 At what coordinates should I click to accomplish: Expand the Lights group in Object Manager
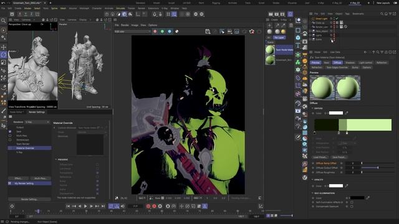point(310,35)
